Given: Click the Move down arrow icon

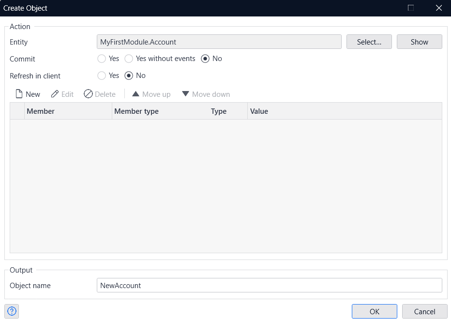Looking at the screenshot, I should [x=185, y=94].
